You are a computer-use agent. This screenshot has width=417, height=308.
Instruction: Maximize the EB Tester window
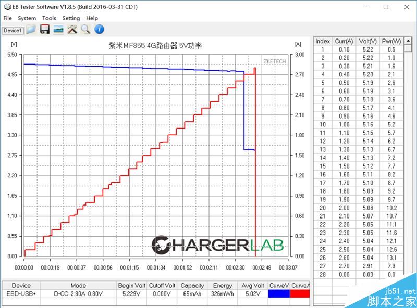click(386, 7)
